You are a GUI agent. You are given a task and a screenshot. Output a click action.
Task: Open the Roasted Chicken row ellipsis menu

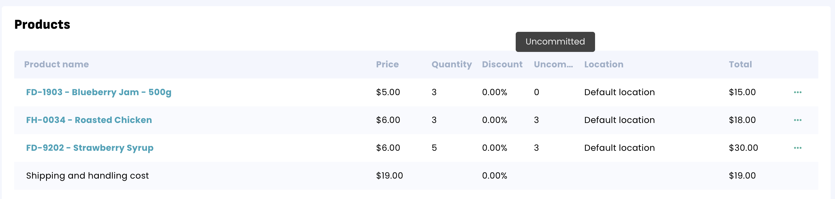(x=797, y=120)
